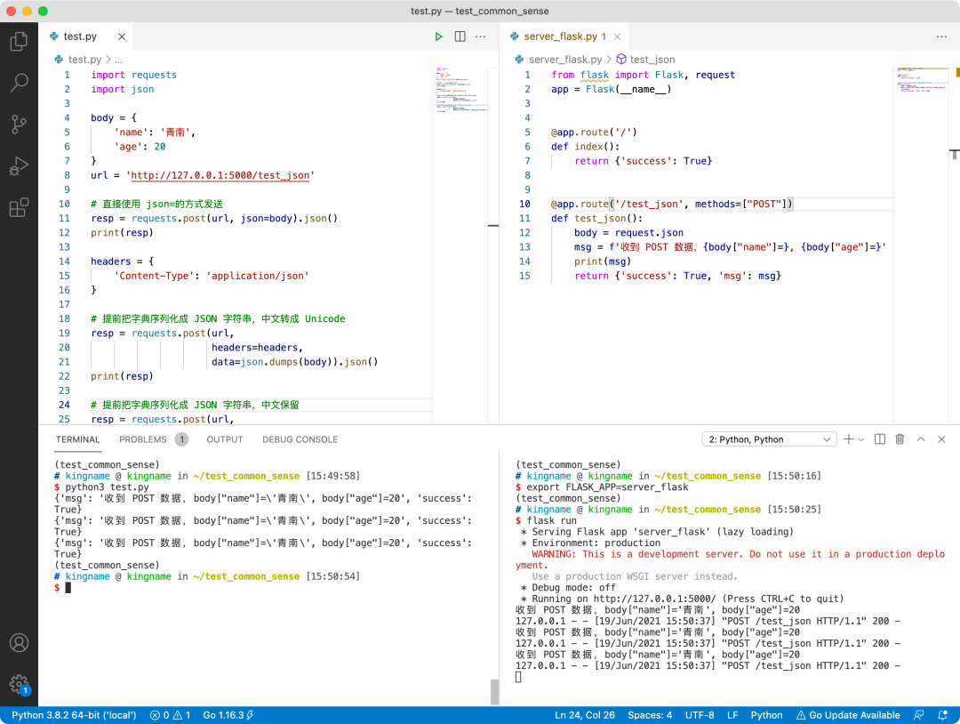This screenshot has height=724, width=960.
Task: Open the Search view icon
Action: coord(19,82)
